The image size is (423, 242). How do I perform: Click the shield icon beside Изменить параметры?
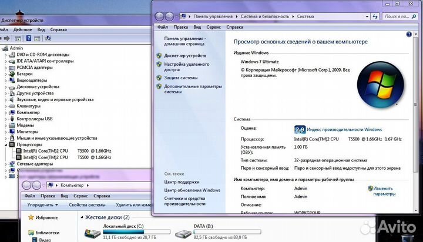[x=370, y=189]
